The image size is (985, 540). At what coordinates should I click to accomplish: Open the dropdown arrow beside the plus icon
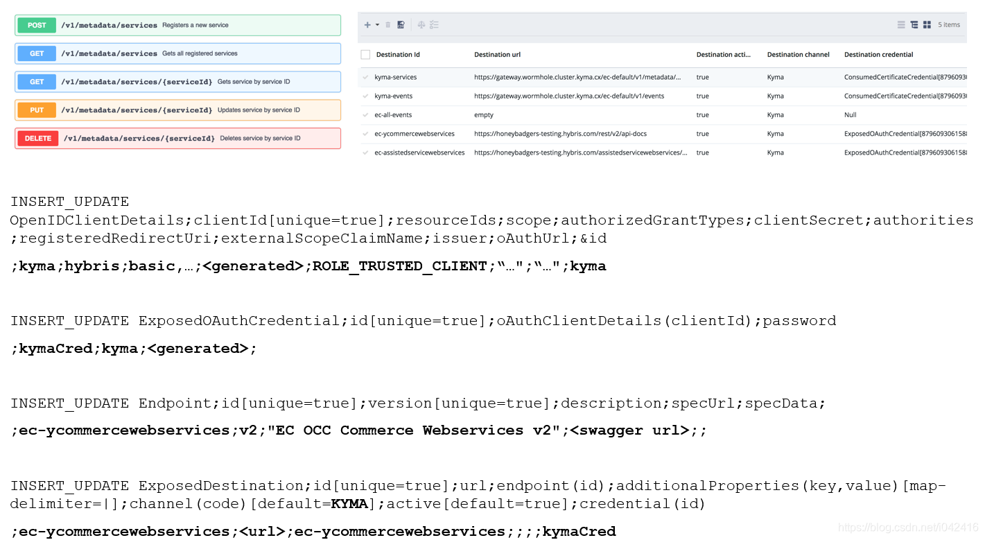pos(377,25)
